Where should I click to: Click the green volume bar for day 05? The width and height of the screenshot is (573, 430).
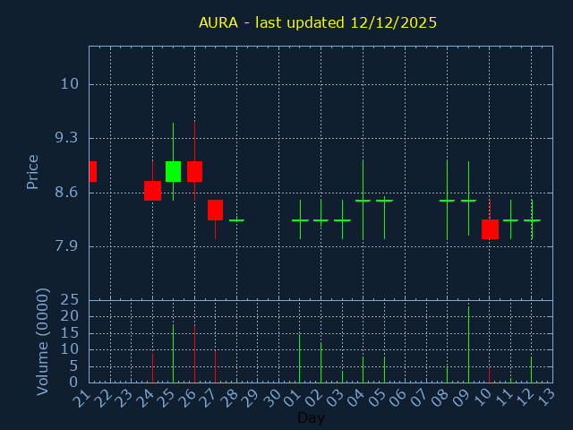[384, 370]
